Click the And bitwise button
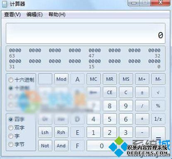Image resolution: width=172 pixels, height=159 pixels. pos(61,146)
